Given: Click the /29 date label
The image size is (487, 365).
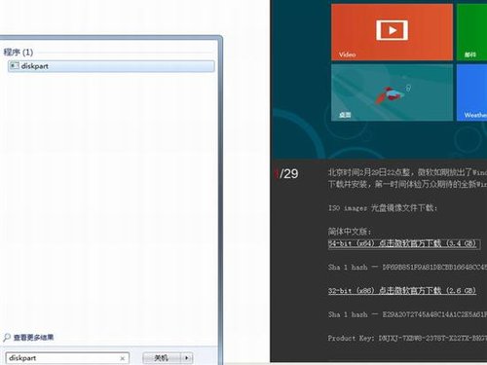Looking at the screenshot, I should click(286, 173).
